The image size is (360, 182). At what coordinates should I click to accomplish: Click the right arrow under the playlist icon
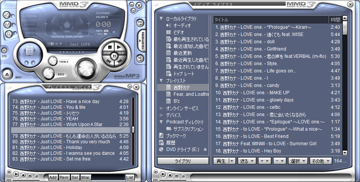(x=33, y=62)
